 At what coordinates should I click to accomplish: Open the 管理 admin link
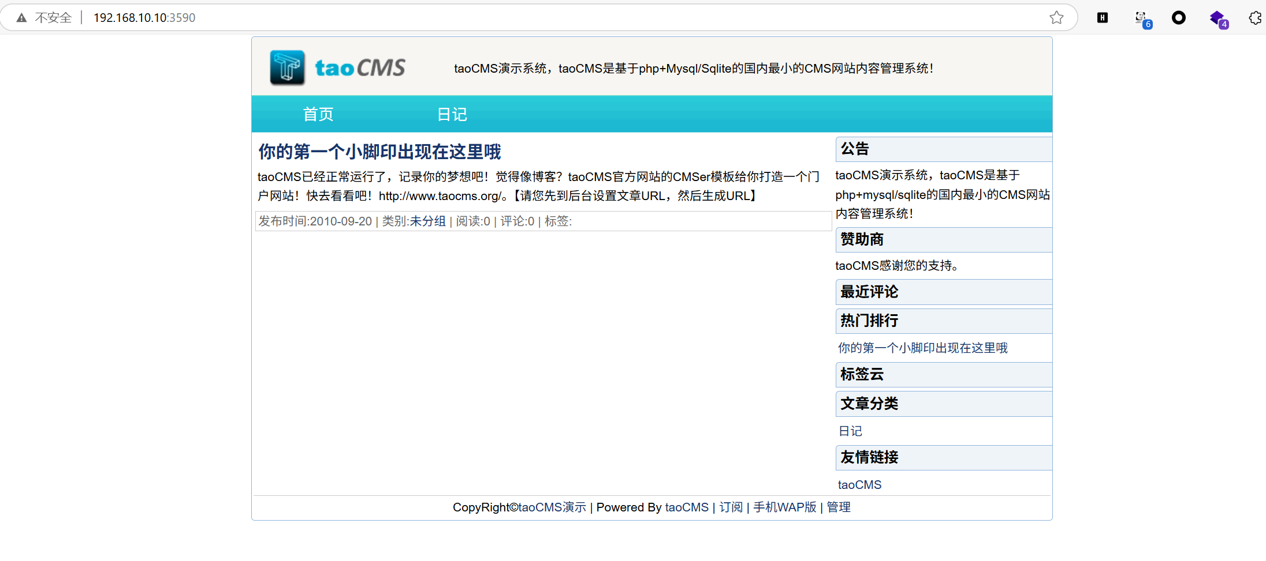pos(839,507)
